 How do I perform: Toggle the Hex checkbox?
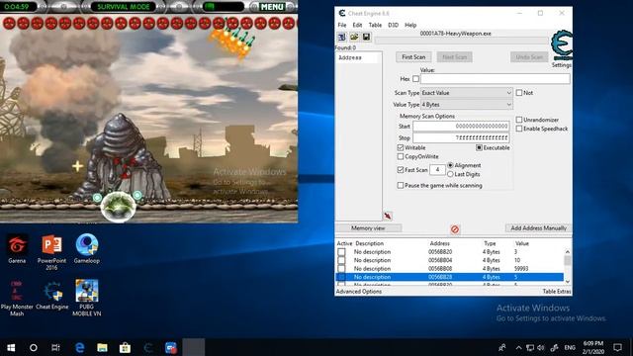point(415,79)
